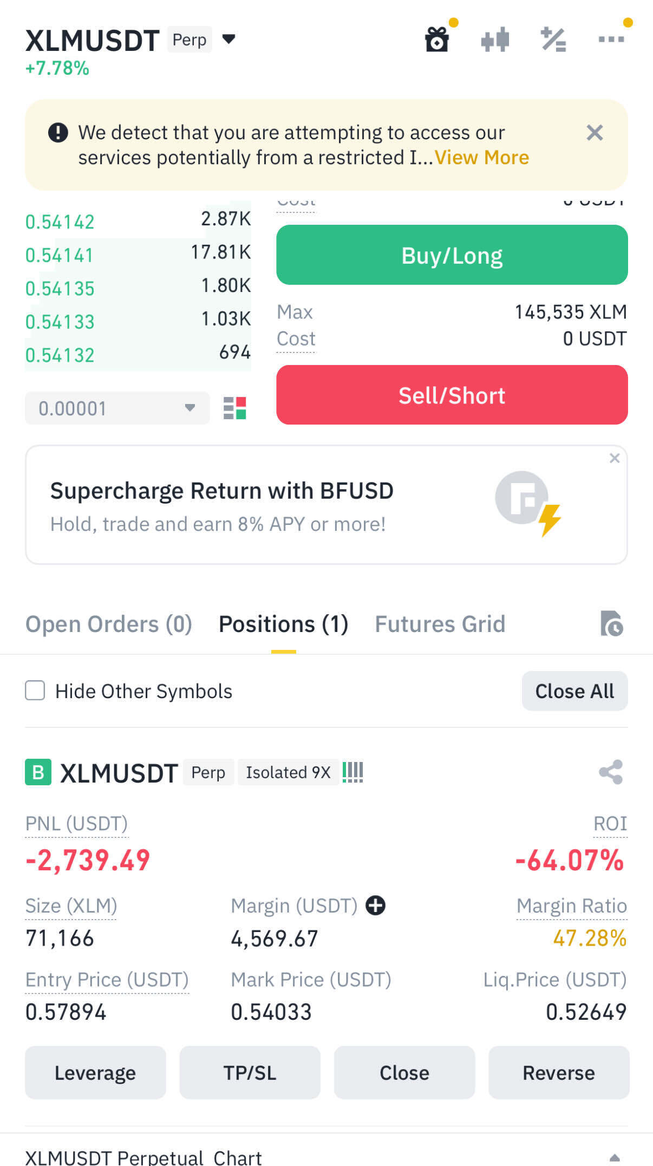Viewport: 653px width, 1166px height.
Task: Switch to the Open Orders tab
Action: click(109, 624)
